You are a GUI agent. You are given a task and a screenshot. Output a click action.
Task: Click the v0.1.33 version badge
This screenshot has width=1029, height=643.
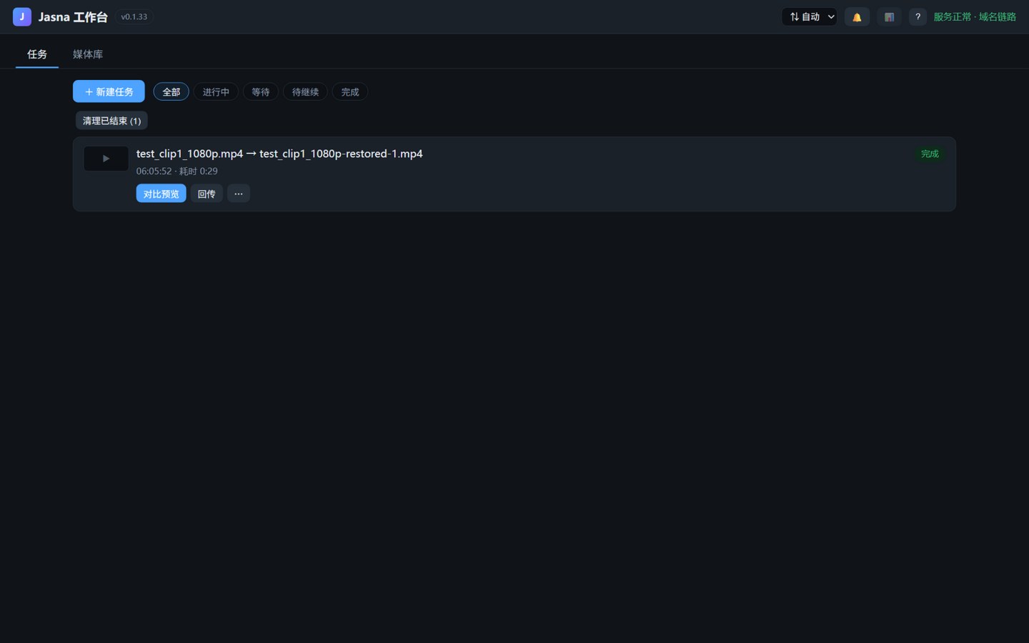click(134, 17)
